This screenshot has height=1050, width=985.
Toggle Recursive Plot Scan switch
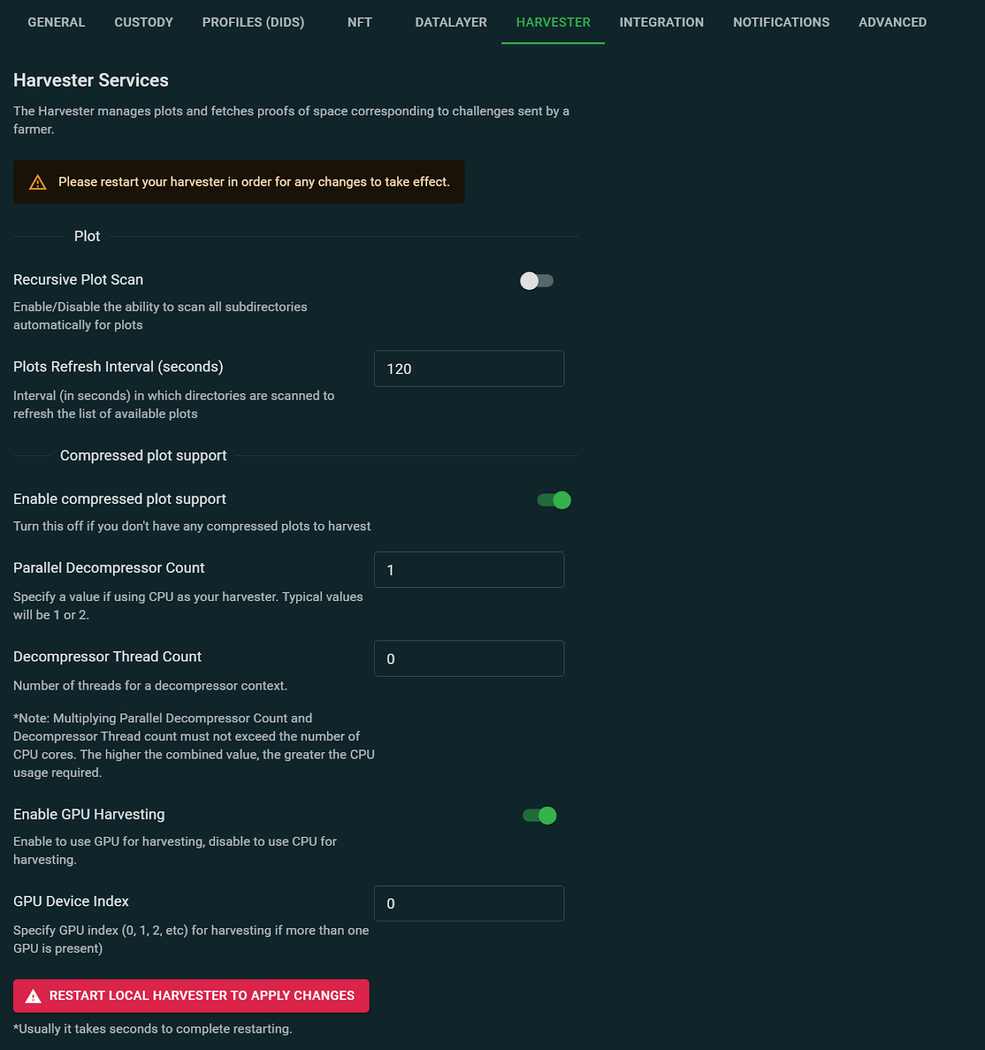(536, 281)
